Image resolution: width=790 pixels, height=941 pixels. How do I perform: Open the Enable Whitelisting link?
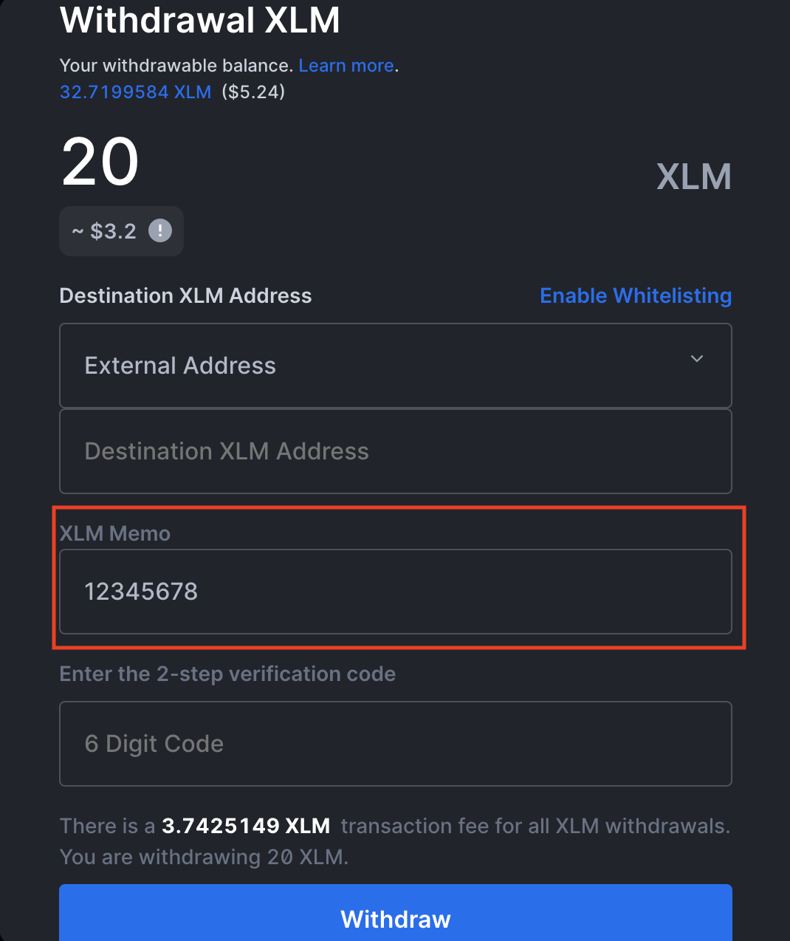[x=636, y=295]
